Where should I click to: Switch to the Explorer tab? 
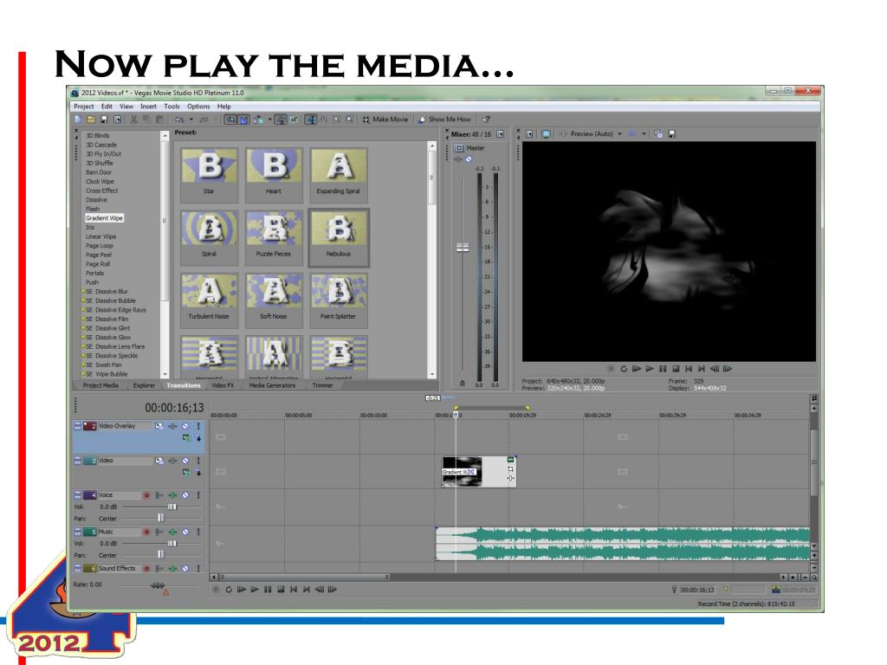tap(144, 385)
